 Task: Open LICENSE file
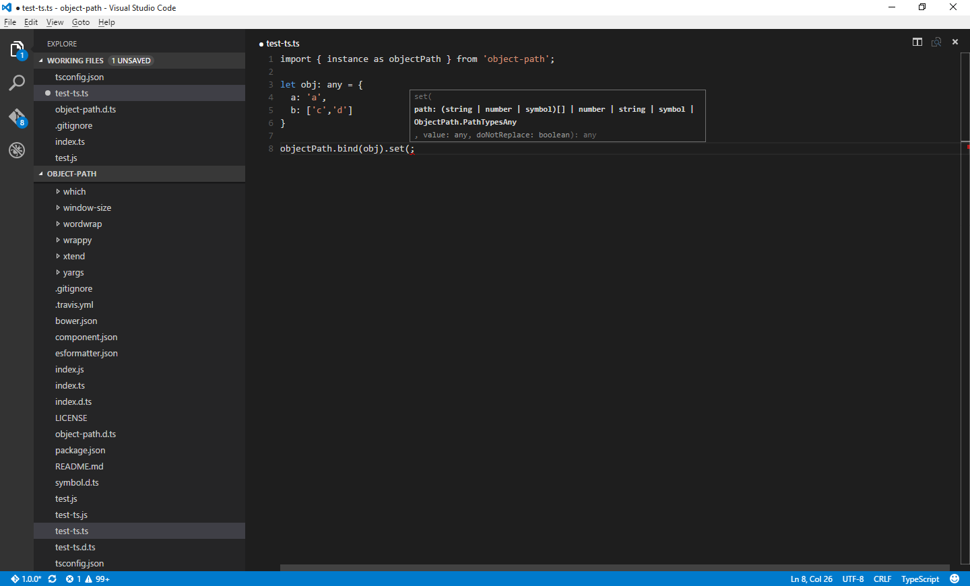139,418
